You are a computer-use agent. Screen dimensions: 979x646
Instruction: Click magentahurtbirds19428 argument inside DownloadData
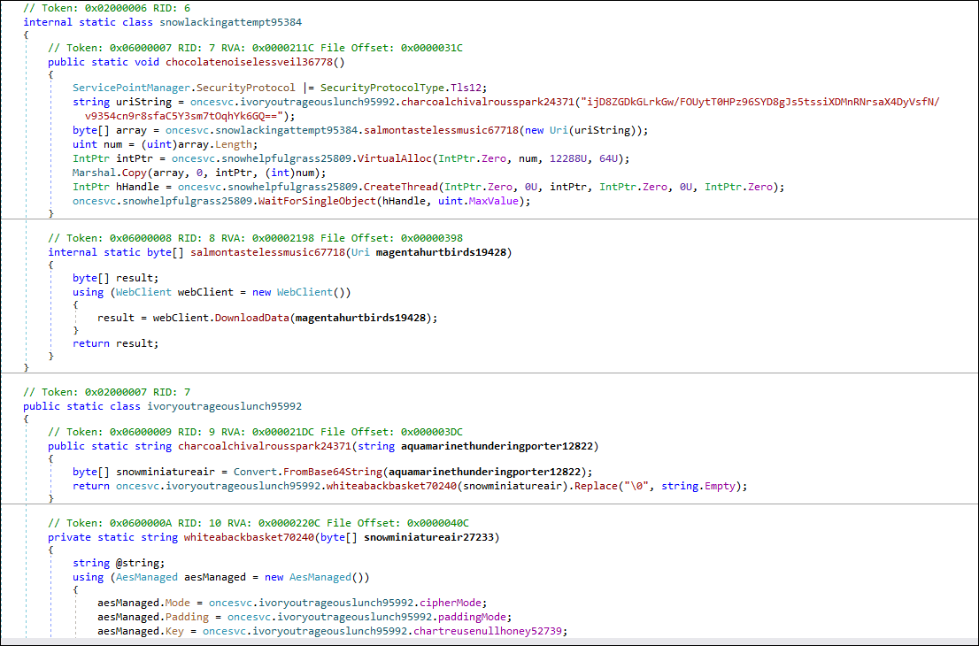point(360,318)
